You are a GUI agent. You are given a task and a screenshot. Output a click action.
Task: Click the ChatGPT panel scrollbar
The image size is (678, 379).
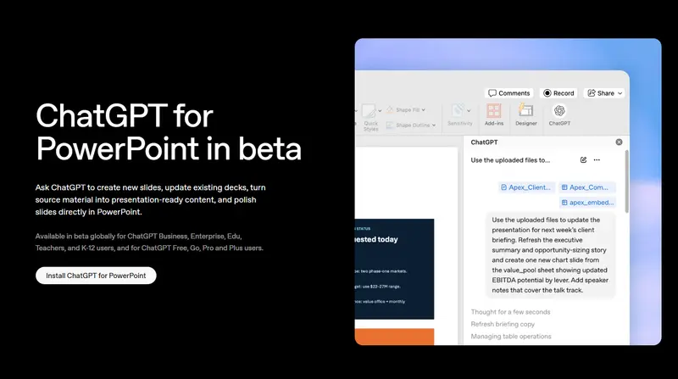point(626,181)
